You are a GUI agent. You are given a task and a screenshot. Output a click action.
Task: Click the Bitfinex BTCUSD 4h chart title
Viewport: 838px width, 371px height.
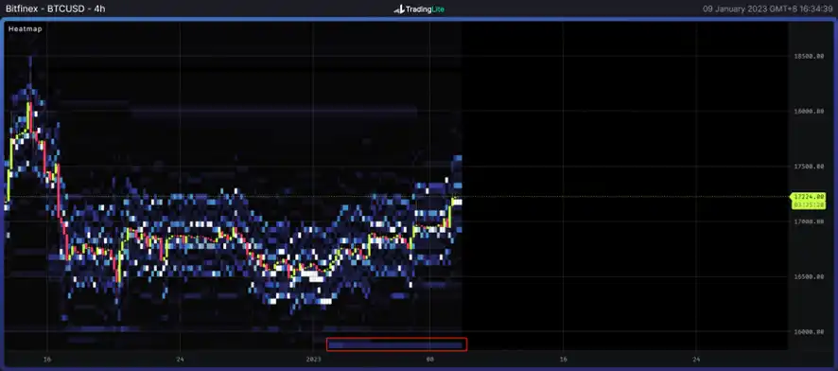[56, 9]
